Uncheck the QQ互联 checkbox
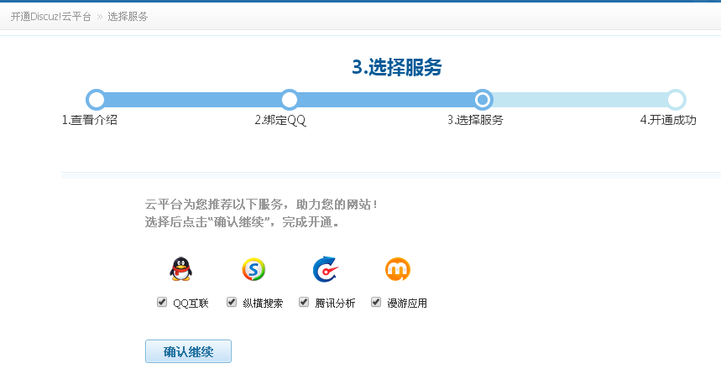This screenshot has height=384, width=721. point(162,302)
